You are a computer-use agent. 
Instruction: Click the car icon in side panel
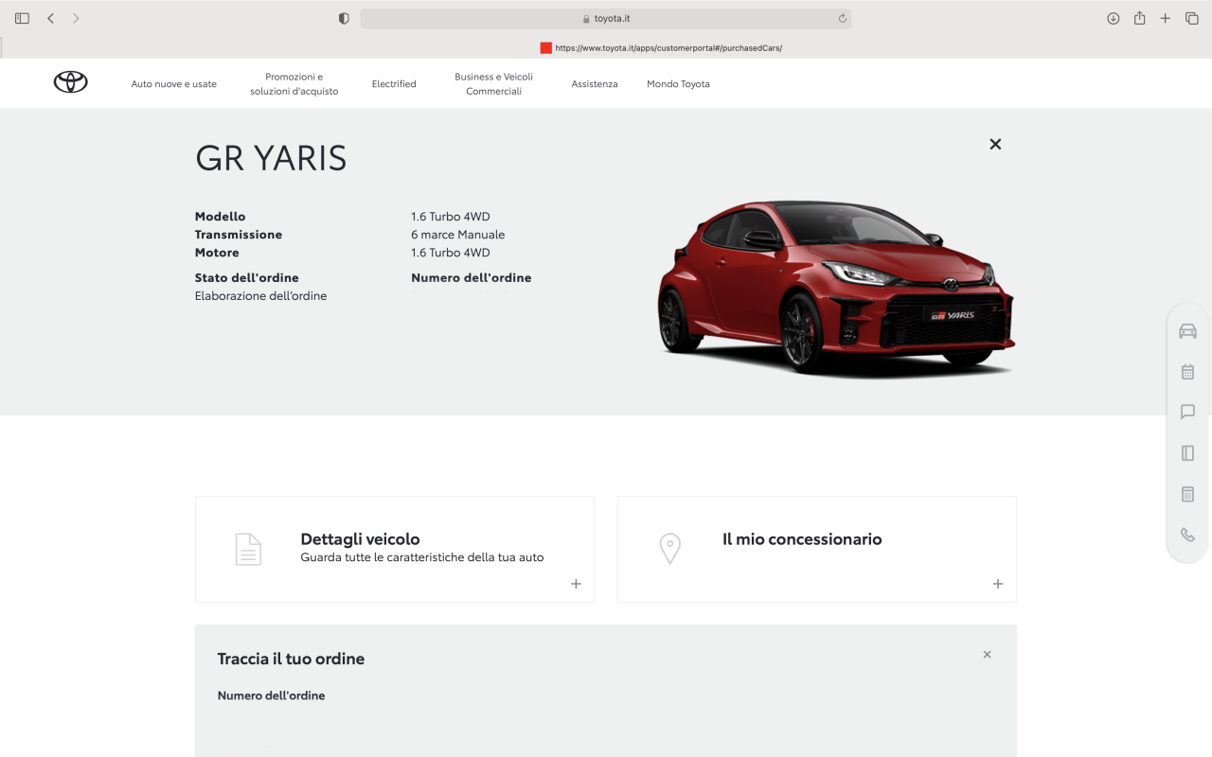point(1187,331)
